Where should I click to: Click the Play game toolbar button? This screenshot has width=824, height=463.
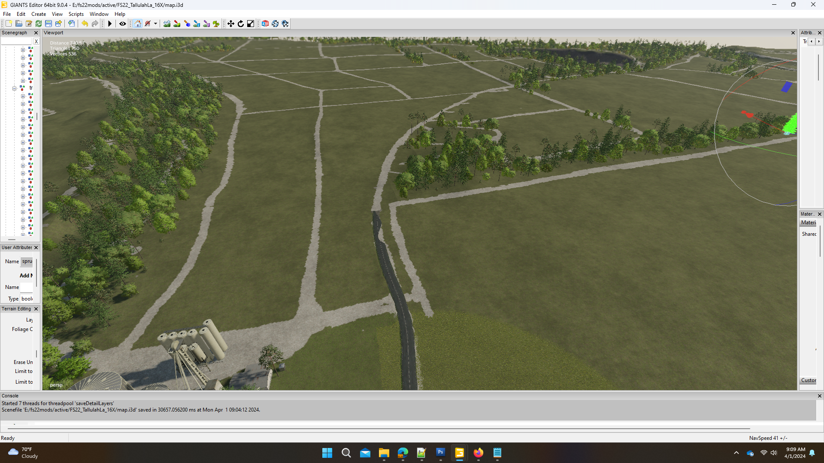click(x=110, y=24)
